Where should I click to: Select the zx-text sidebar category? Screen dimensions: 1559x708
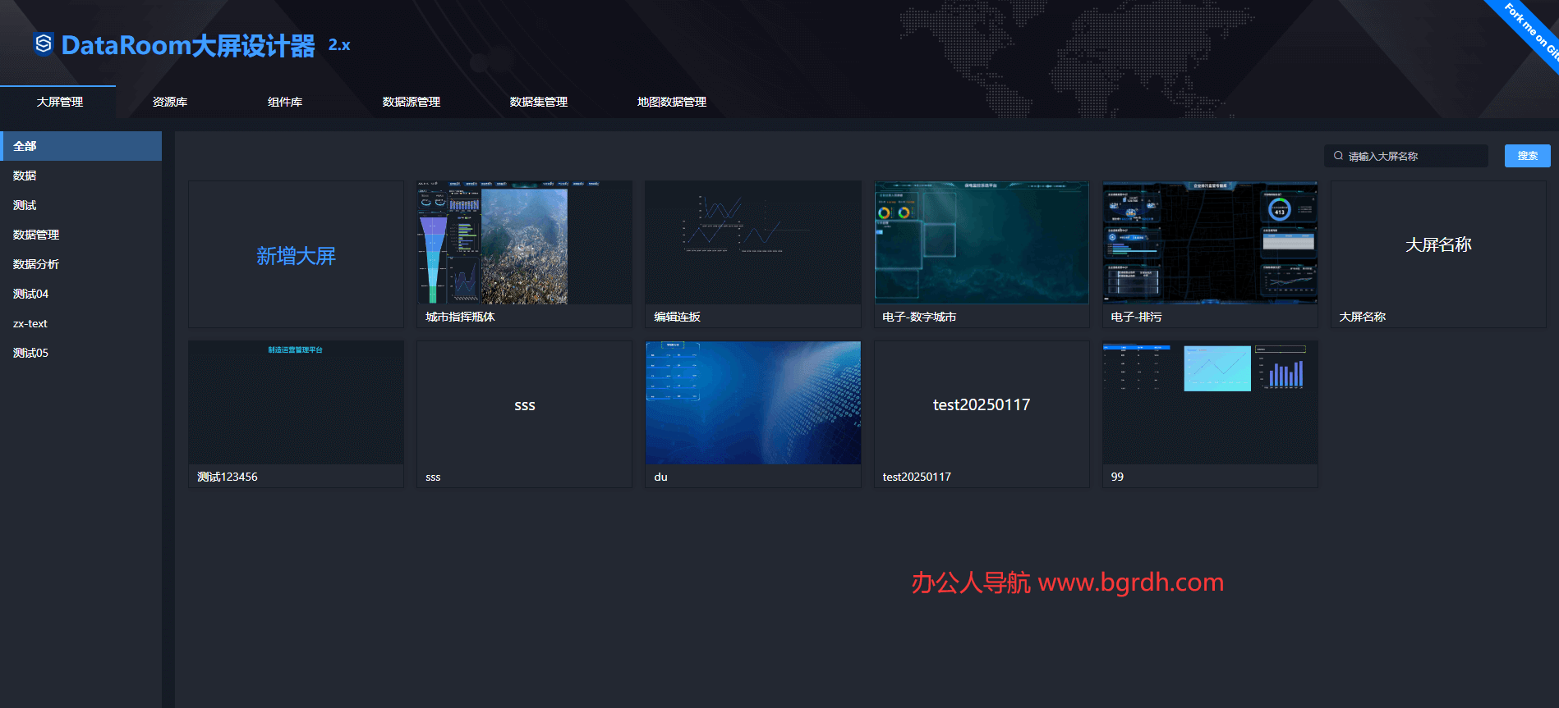click(x=30, y=323)
